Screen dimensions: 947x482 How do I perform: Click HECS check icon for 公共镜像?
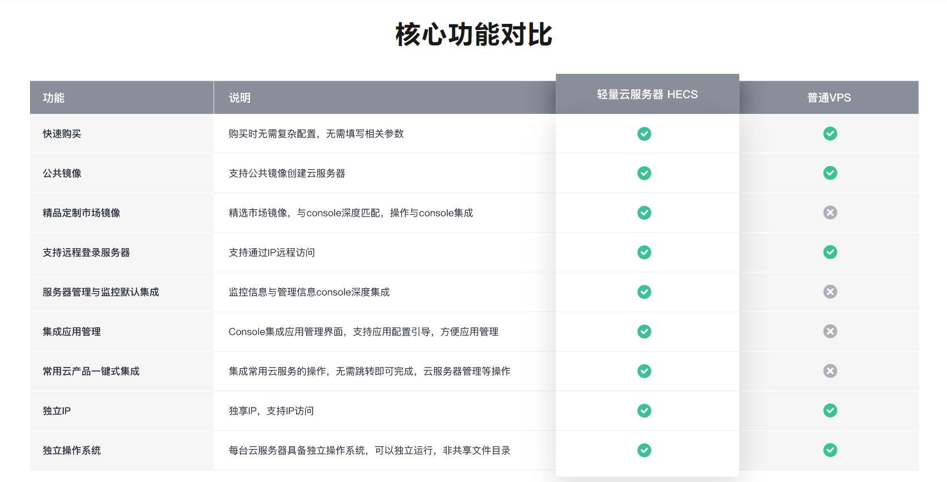(x=644, y=173)
